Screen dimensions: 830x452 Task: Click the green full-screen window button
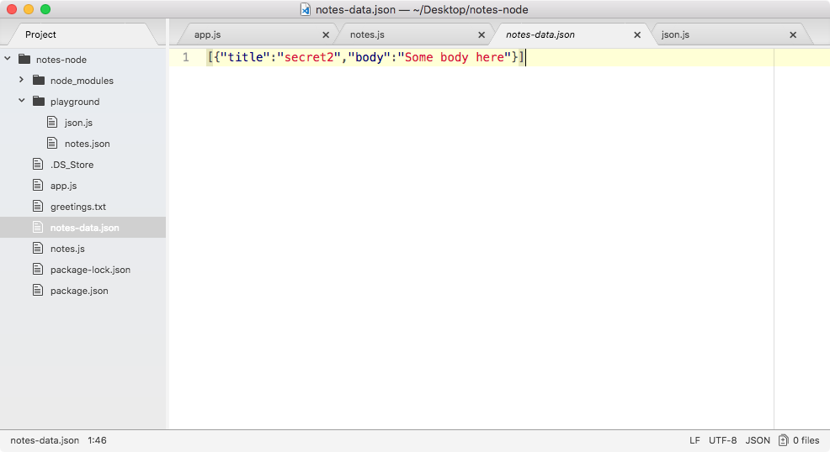(45, 9)
